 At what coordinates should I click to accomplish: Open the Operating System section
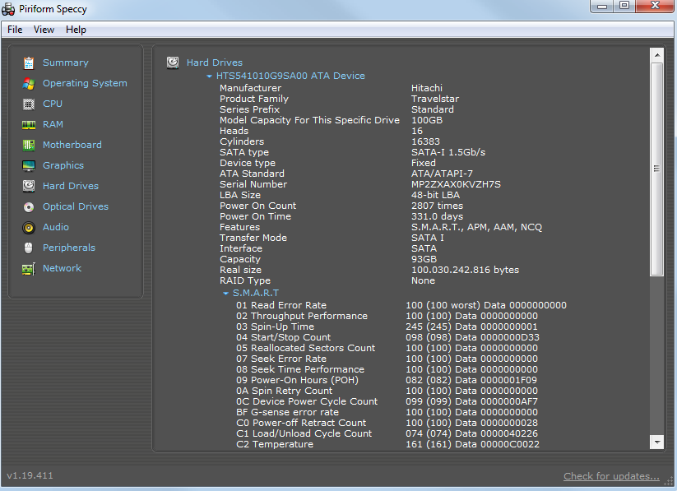pyautogui.click(x=85, y=83)
